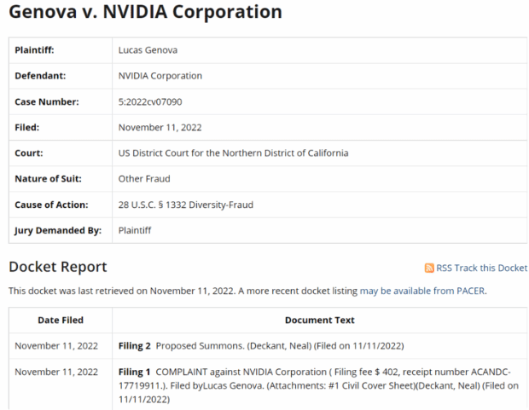The image size is (529, 410).
Task: Click the Nature of Suit value Other Fraud
Action: pyautogui.click(x=144, y=179)
